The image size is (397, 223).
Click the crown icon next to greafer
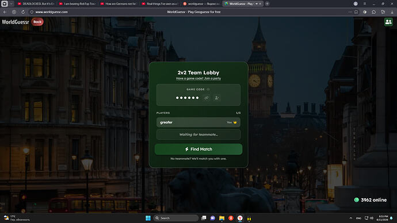point(235,122)
